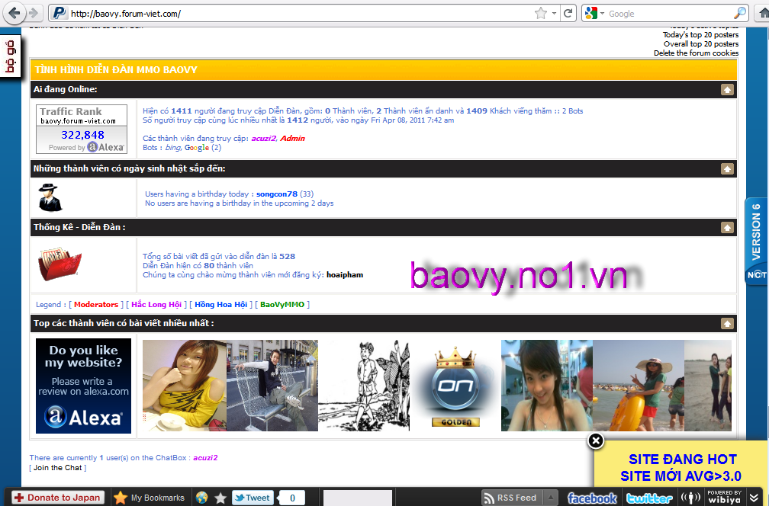The height and width of the screenshot is (506, 769).
Task: Click the Powered by wibiya logo
Action: 724,497
